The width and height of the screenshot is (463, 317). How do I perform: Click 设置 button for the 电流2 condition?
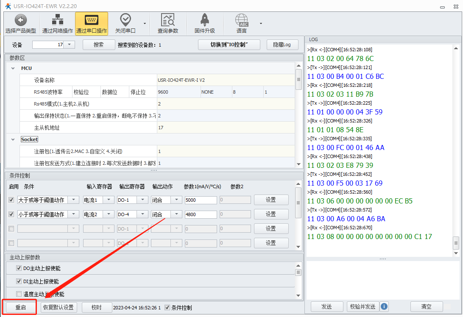click(x=271, y=214)
